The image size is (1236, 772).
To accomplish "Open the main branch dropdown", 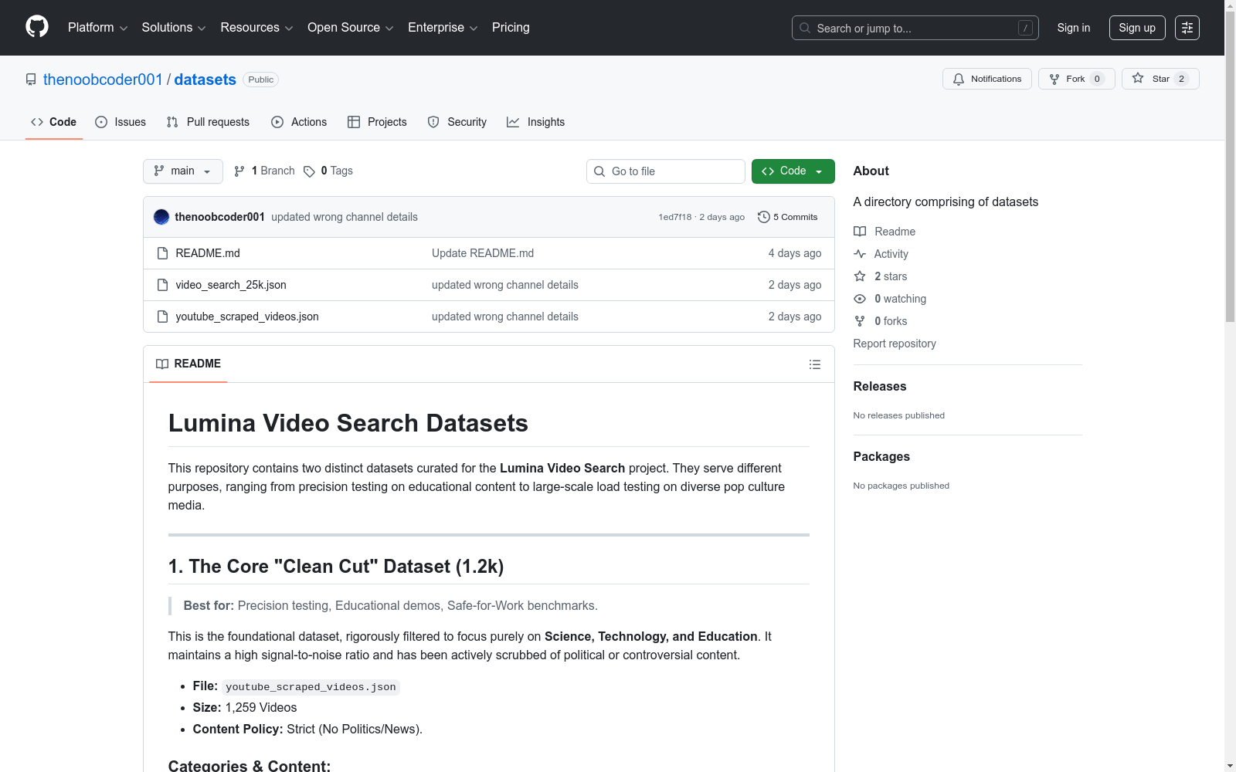I will 183,171.
